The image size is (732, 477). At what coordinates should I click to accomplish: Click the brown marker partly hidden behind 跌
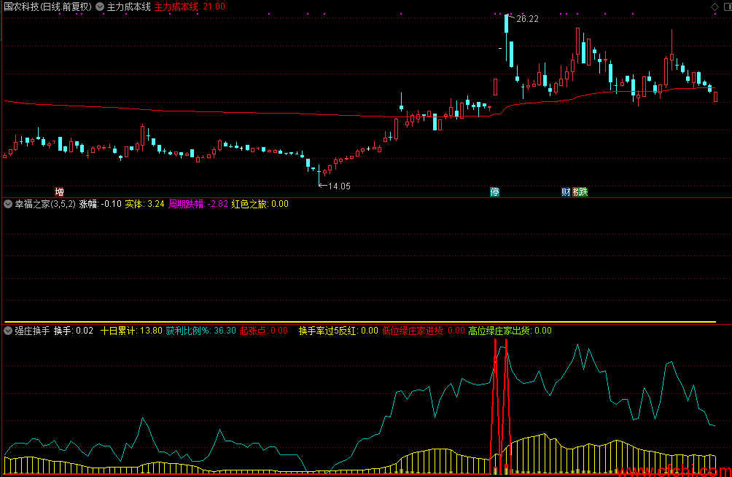[575, 192]
